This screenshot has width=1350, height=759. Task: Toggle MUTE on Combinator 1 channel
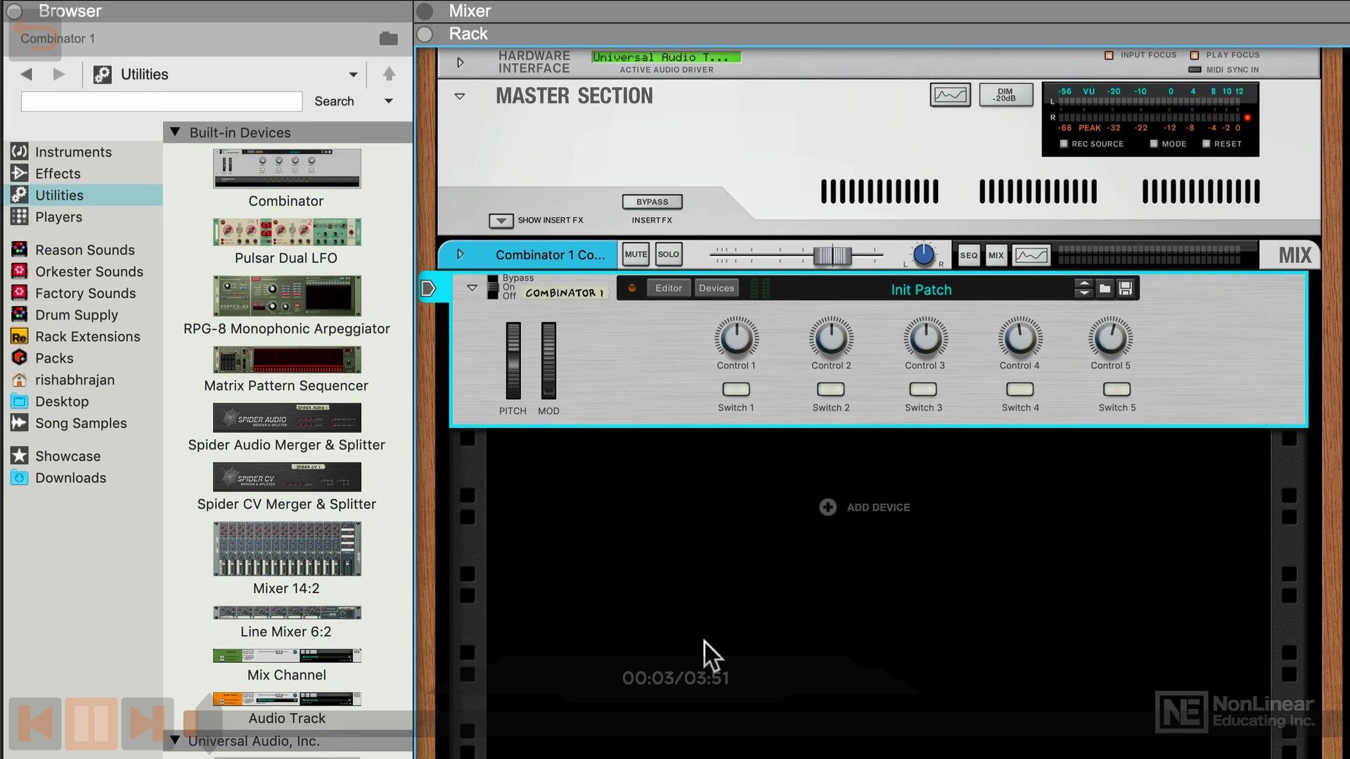coord(635,254)
